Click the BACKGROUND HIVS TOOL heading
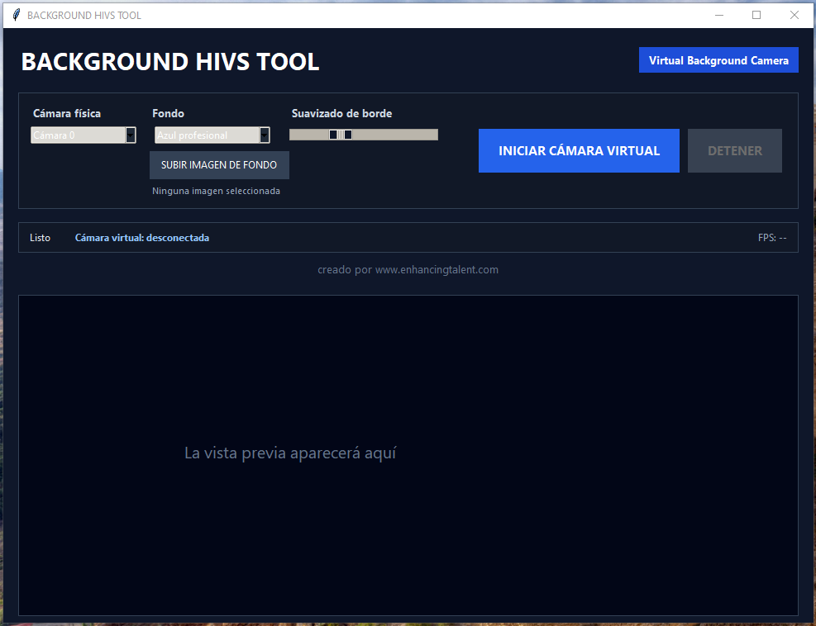This screenshot has height=626, width=816. click(x=170, y=62)
